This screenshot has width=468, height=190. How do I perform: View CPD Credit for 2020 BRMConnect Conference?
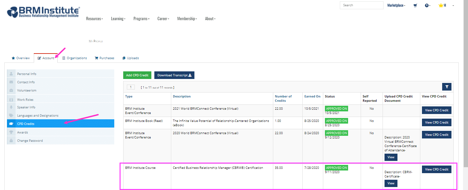click(437, 135)
